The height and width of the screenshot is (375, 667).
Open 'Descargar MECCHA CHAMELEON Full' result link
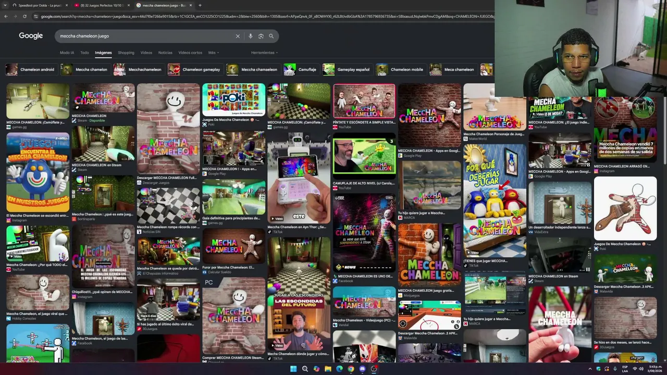[168, 178]
